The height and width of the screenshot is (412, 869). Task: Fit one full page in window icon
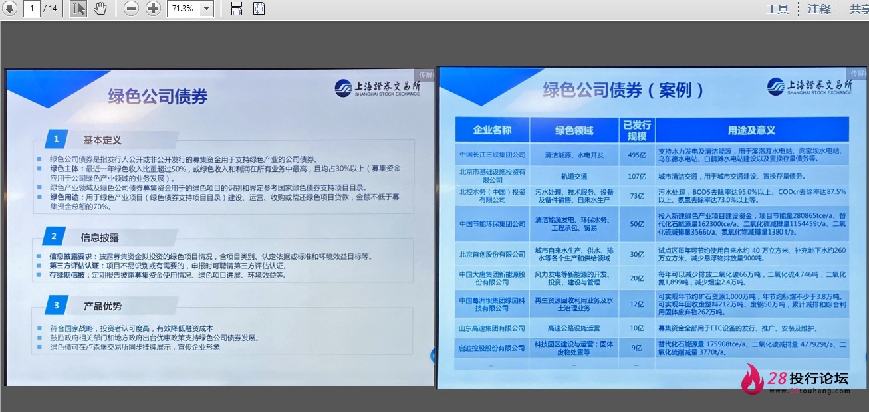point(259,9)
